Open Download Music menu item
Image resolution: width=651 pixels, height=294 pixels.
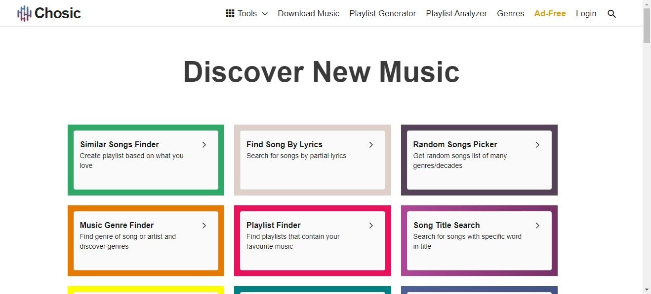[309, 13]
